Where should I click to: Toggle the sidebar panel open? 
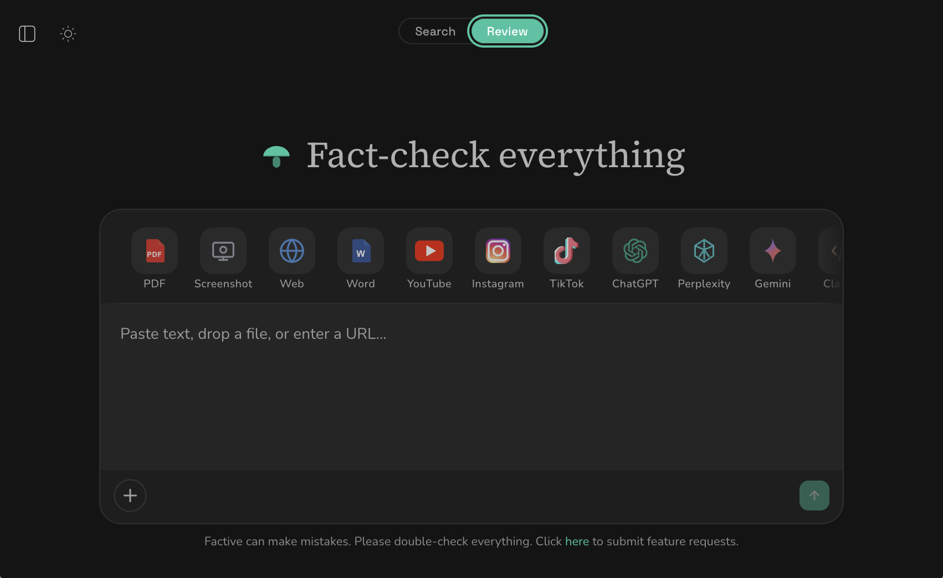point(27,33)
